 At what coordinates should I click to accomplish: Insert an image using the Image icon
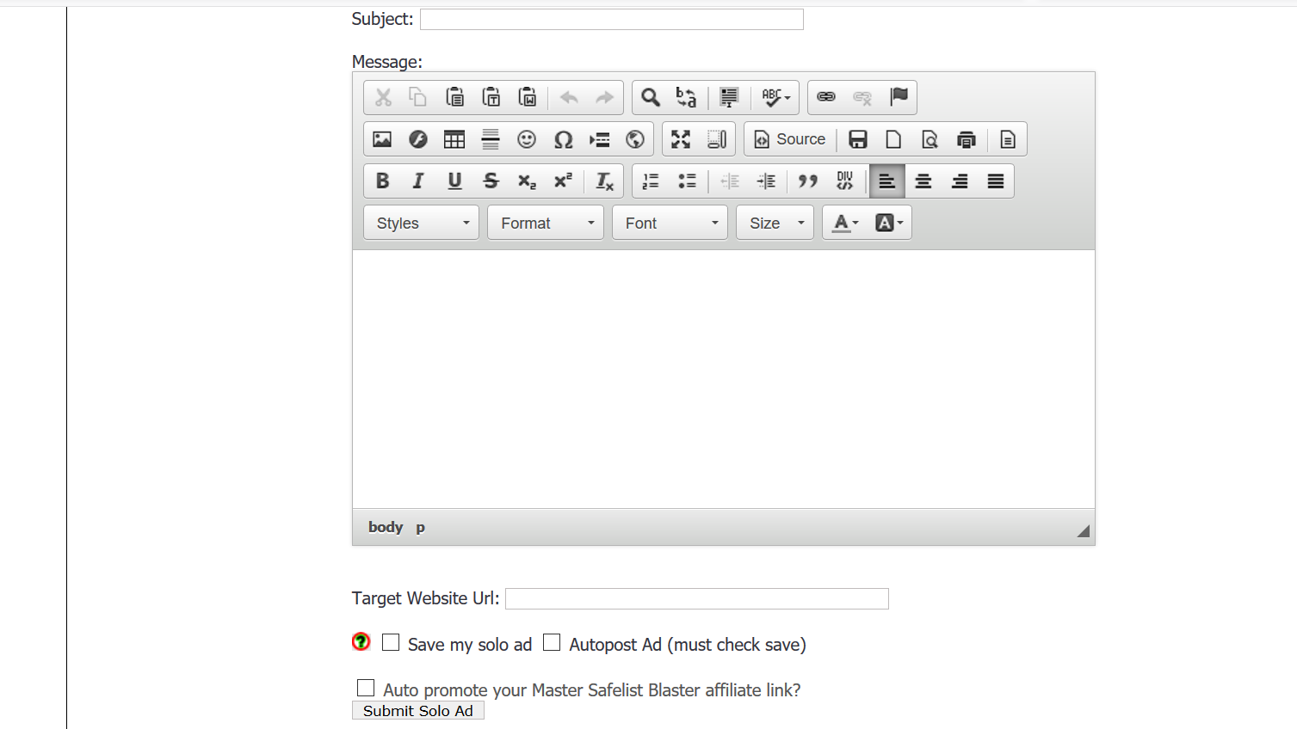click(x=382, y=139)
